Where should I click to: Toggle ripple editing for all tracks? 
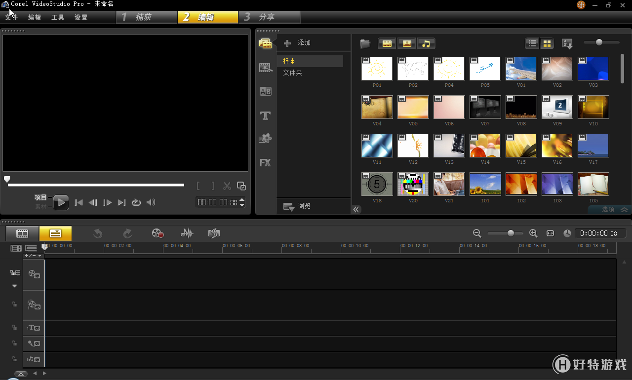(x=15, y=272)
